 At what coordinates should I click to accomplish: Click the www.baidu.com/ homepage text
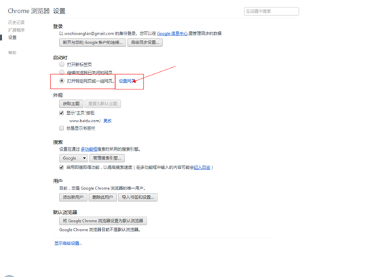tap(85, 121)
